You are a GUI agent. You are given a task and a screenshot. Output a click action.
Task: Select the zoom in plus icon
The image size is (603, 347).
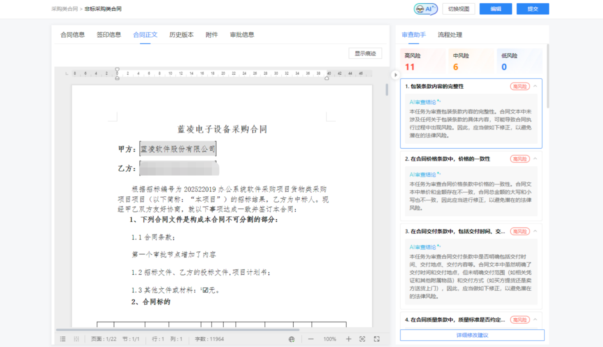coord(348,339)
